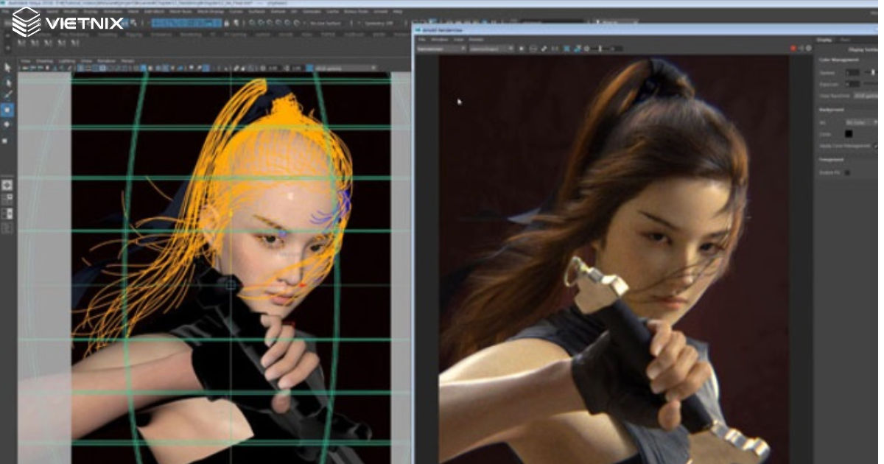The height and width of the screenshot is (464, 884).
Task: Click the single-pane layout icon in left sidebar
Action: [7, 184]
